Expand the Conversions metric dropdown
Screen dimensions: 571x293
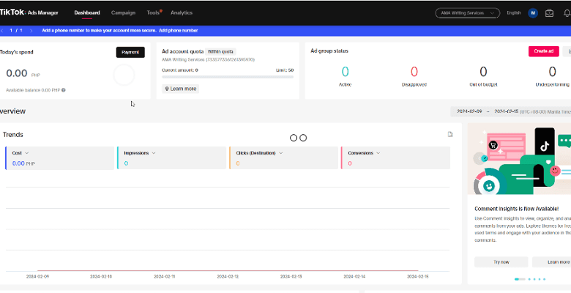[x=378, y=153]
